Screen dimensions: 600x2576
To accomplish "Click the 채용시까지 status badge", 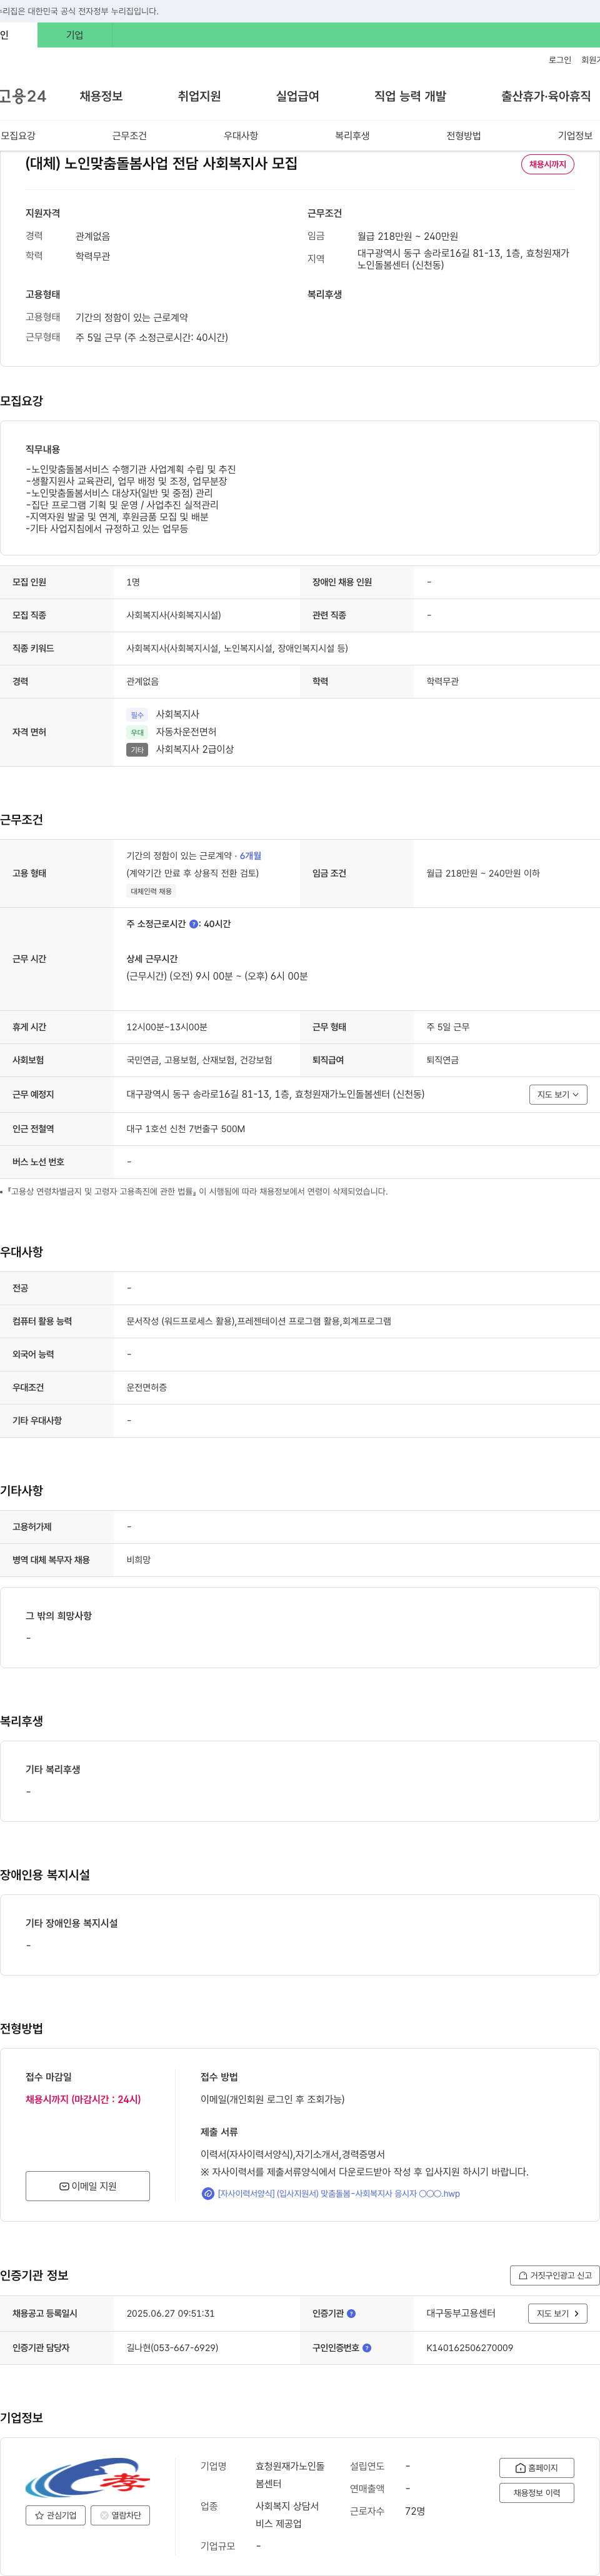I will pos(547,164).
